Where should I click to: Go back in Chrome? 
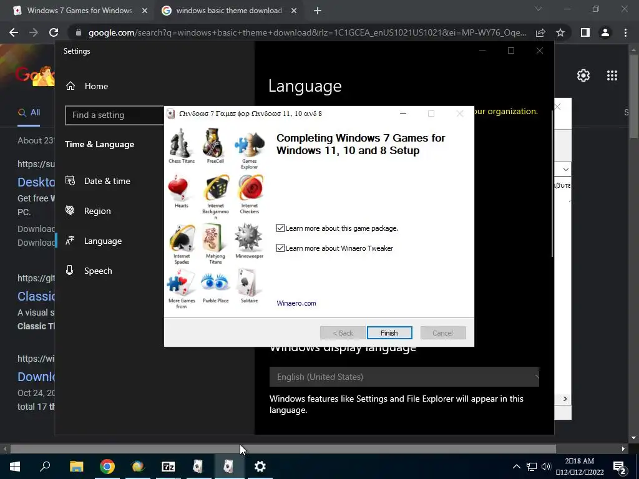pos(14,32)
